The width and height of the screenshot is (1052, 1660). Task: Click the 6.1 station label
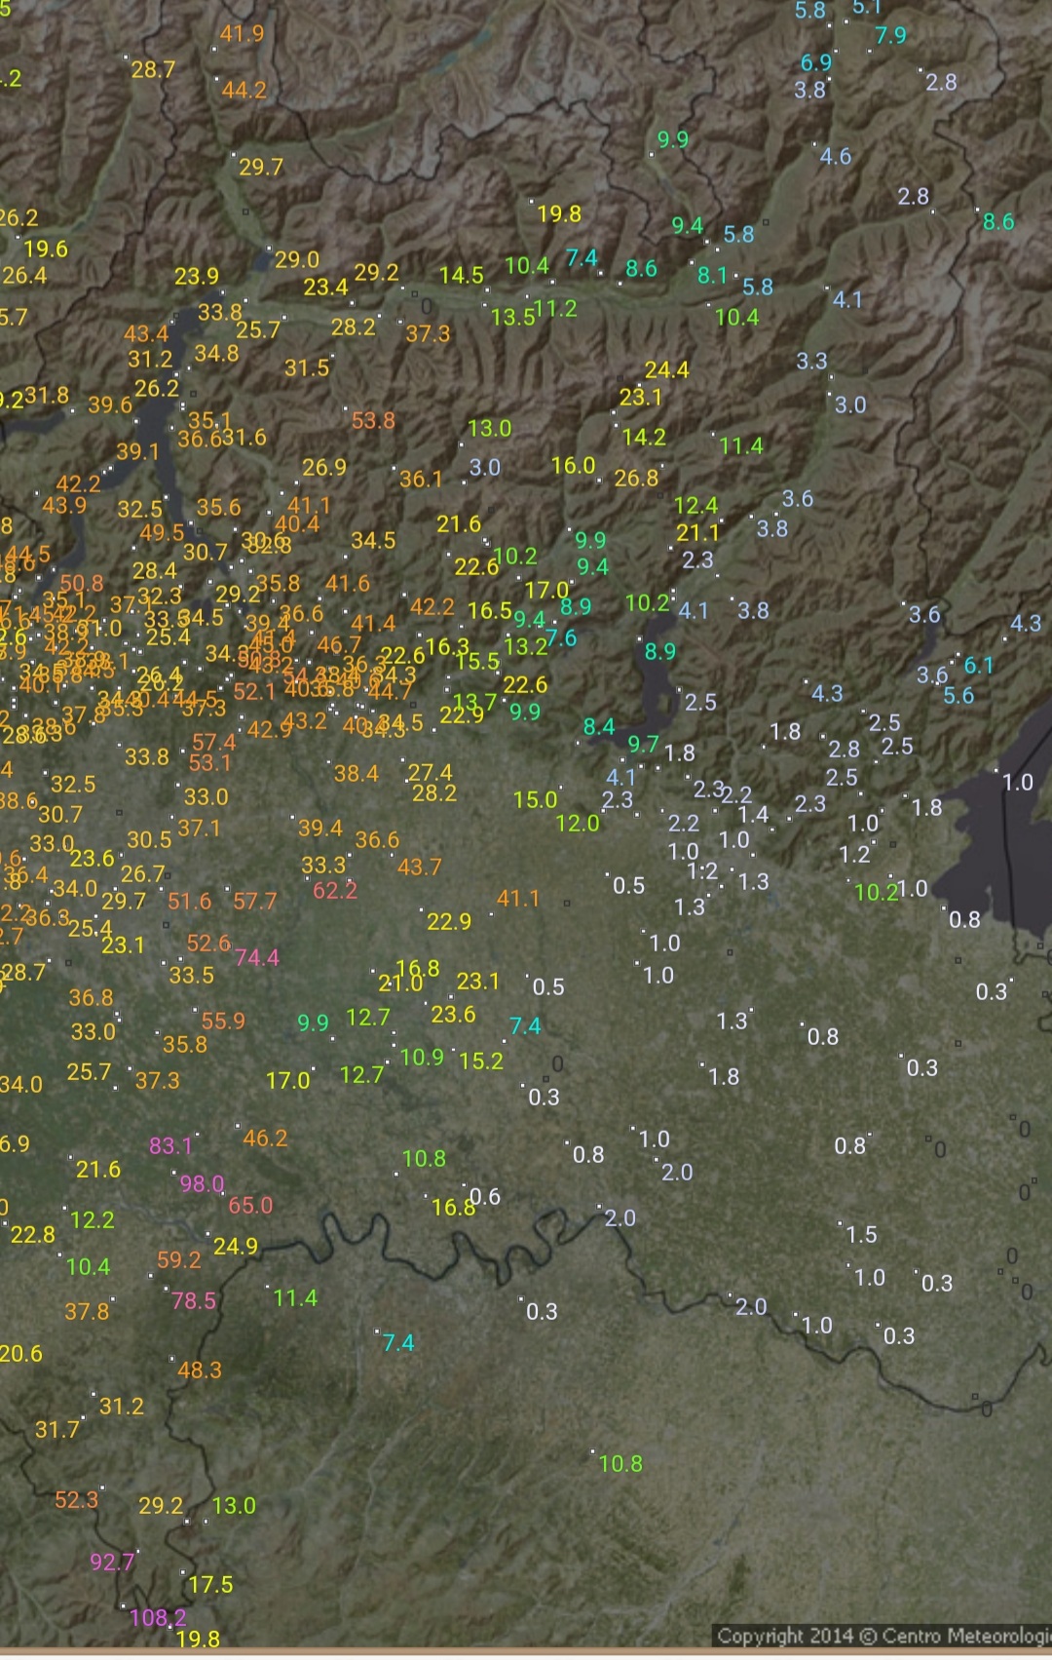pyautogui.click(x=979, y=665)
